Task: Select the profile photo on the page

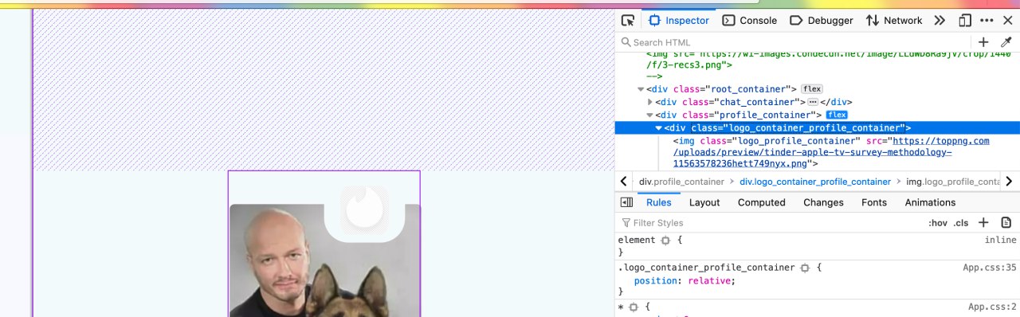Action: [324, 260]
